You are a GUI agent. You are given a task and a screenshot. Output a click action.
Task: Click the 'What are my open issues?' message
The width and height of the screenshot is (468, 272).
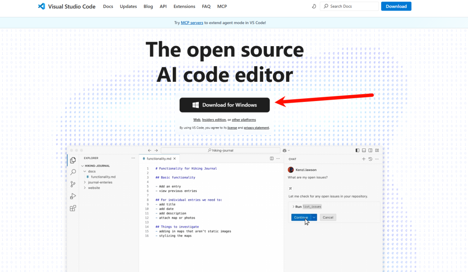tap(308, 177)
